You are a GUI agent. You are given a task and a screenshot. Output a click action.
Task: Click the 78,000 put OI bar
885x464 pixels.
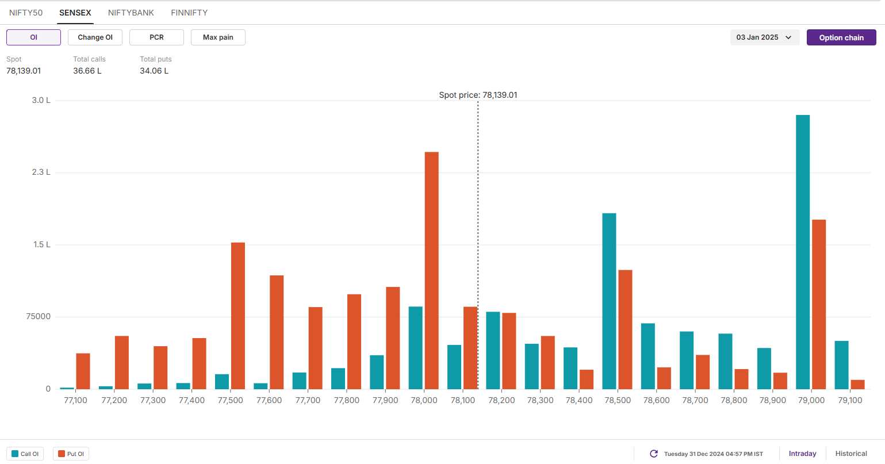(432, 271)
